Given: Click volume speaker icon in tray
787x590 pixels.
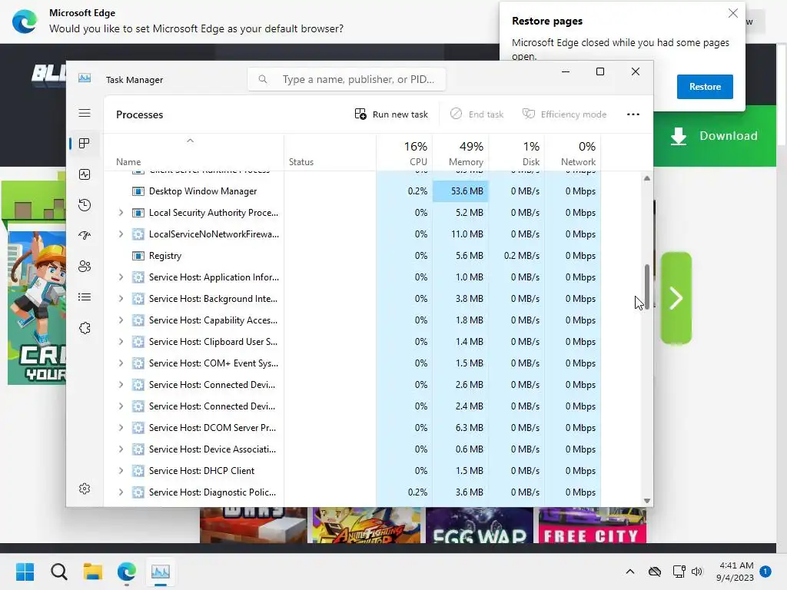Looking at the screenshot, I should (x=696, y=572).
